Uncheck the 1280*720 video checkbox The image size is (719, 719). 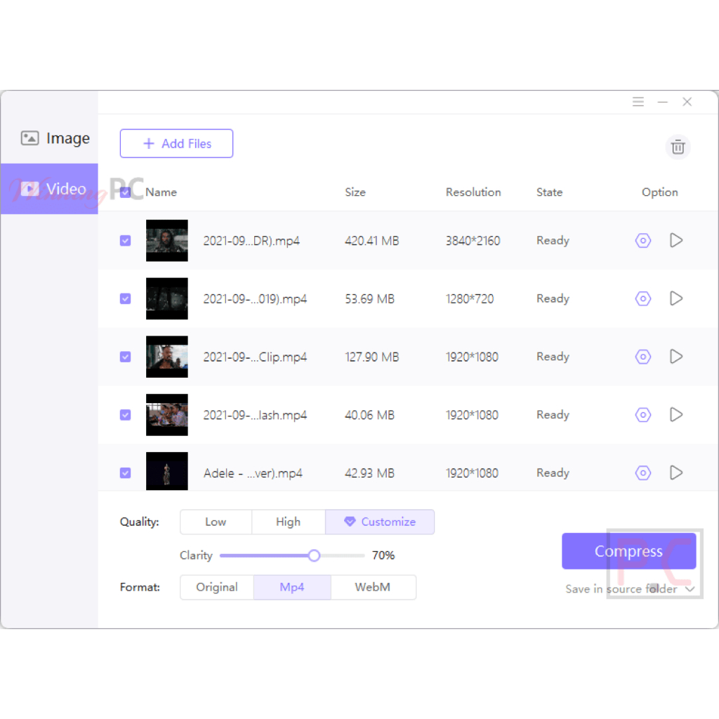[125, 299]
